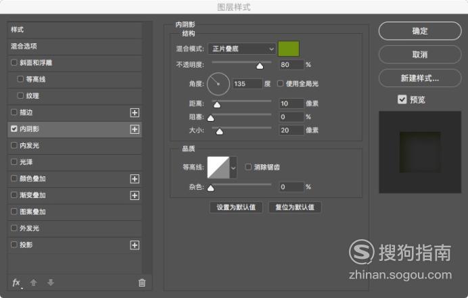The image size is (468, 298).
Task: Click the 取消 button
Action: click(x=420, y=54)
